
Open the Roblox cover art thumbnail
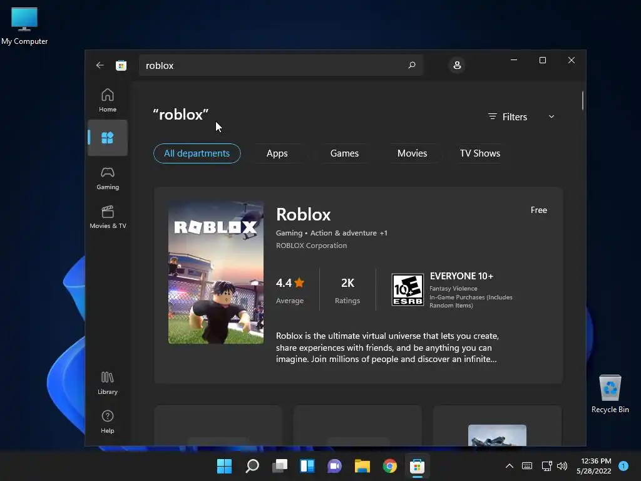[216, 272]
